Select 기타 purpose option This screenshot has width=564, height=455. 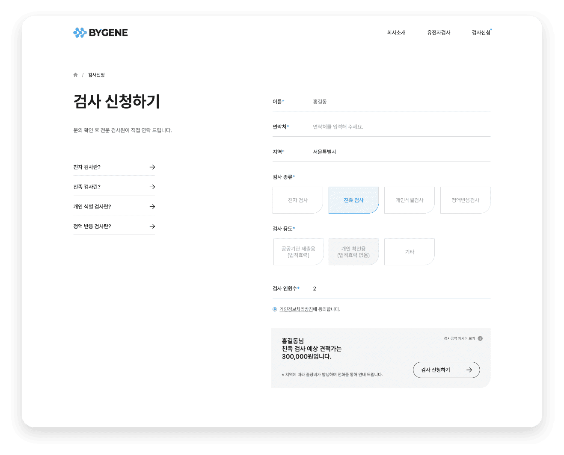pos(409,252)
